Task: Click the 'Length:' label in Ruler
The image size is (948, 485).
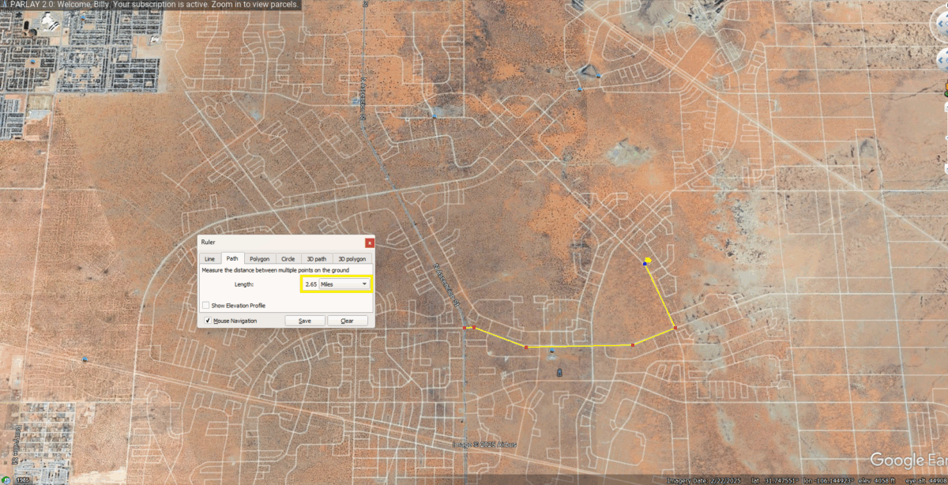Action: click(x=244, y=284)
